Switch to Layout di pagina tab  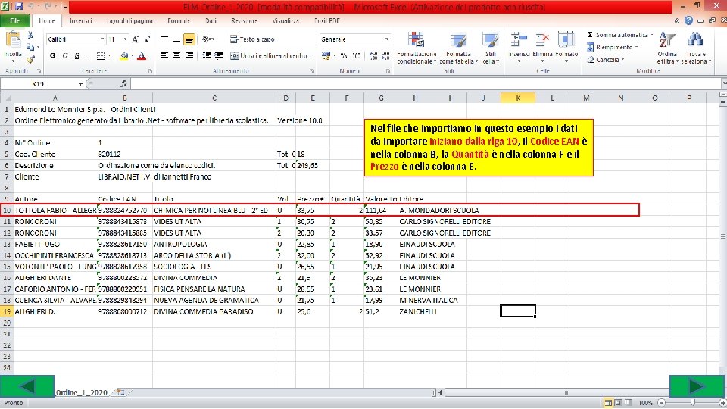[129, 21]
